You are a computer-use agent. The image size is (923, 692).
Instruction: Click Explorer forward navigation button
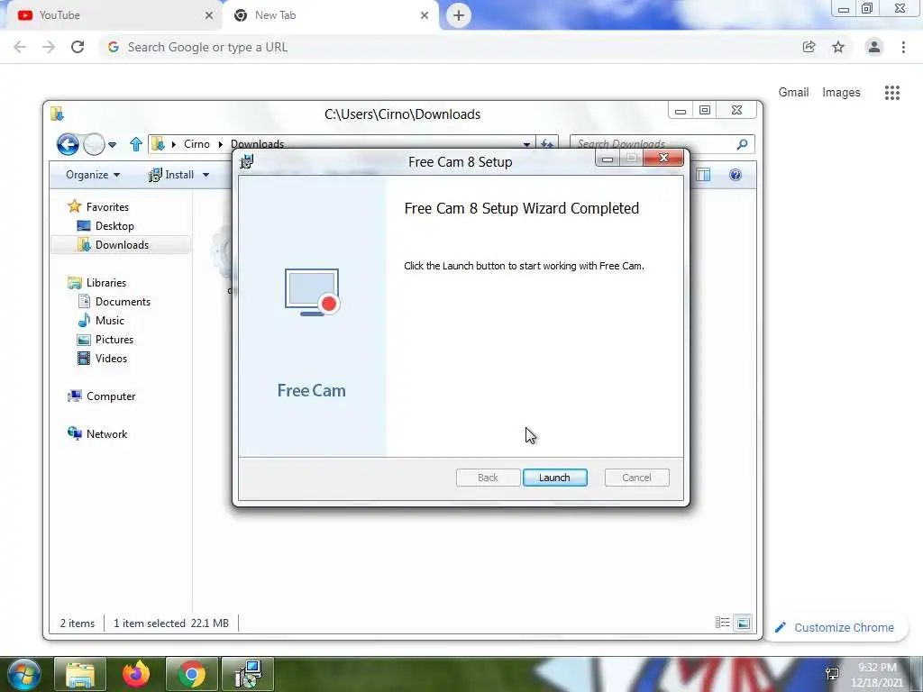pos(94,143)
